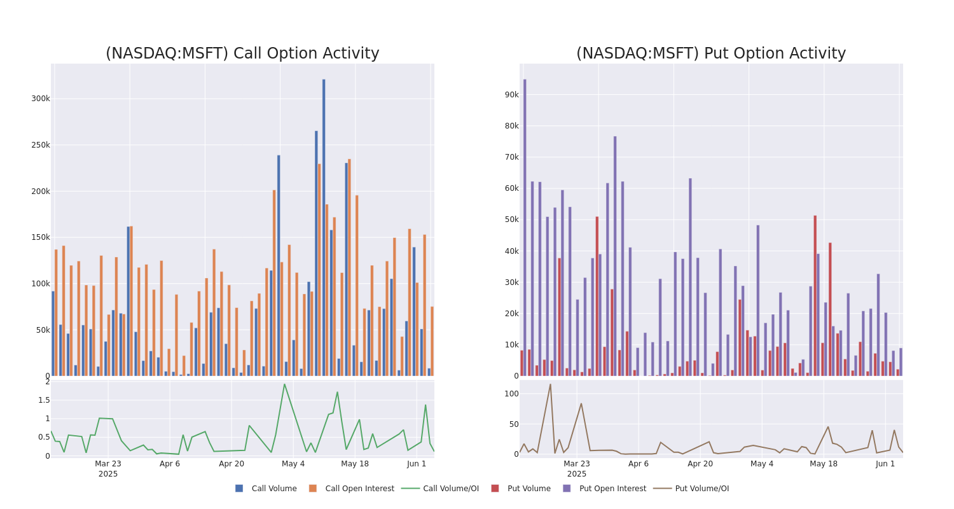Click the 100k label on call chart axis

click(x=41, y=284)
